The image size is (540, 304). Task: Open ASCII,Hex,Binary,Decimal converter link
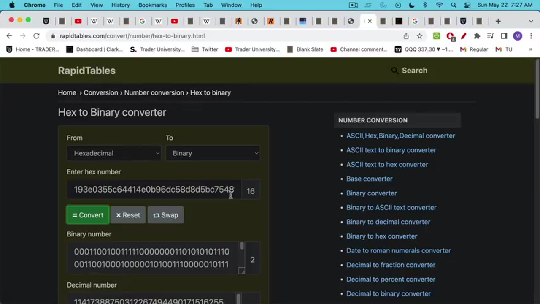click(401, 136)
